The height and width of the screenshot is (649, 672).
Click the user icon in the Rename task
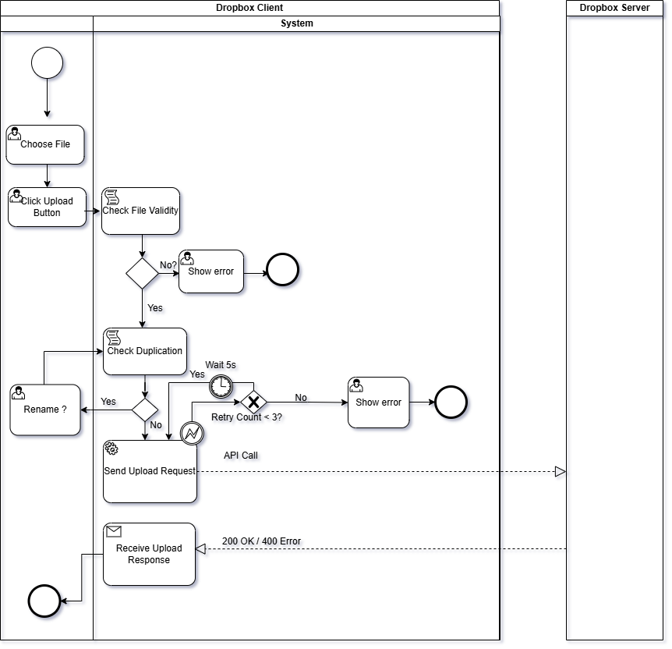coord(18,393)
